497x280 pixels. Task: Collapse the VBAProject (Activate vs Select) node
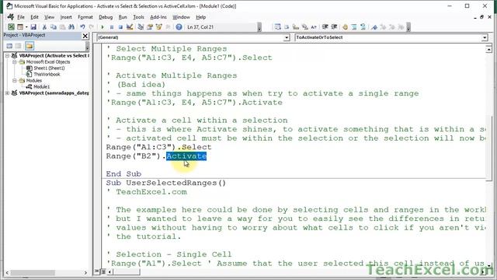click(x=7, y=55)
